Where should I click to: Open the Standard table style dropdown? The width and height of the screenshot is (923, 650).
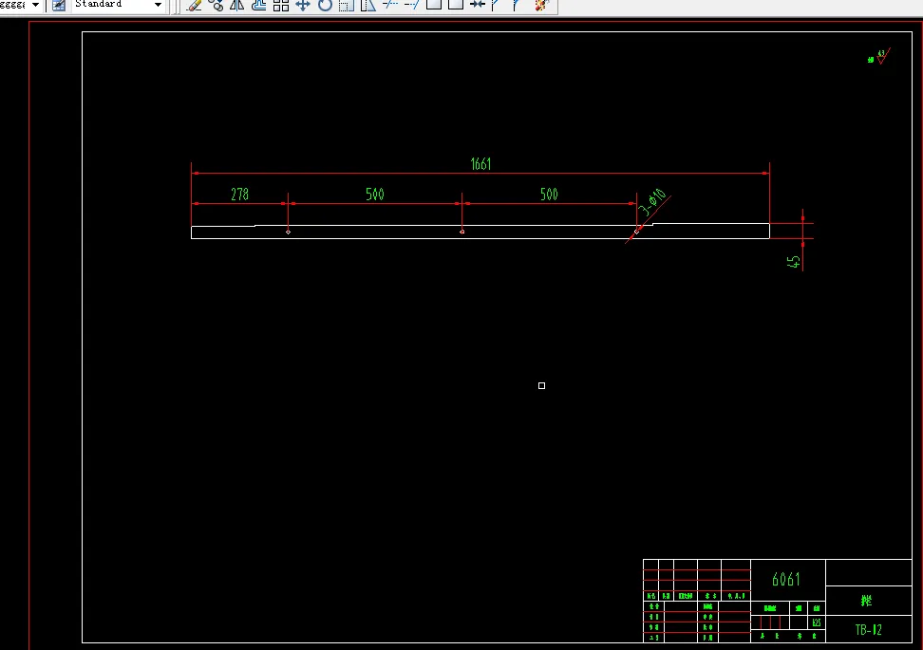[118, 5]
